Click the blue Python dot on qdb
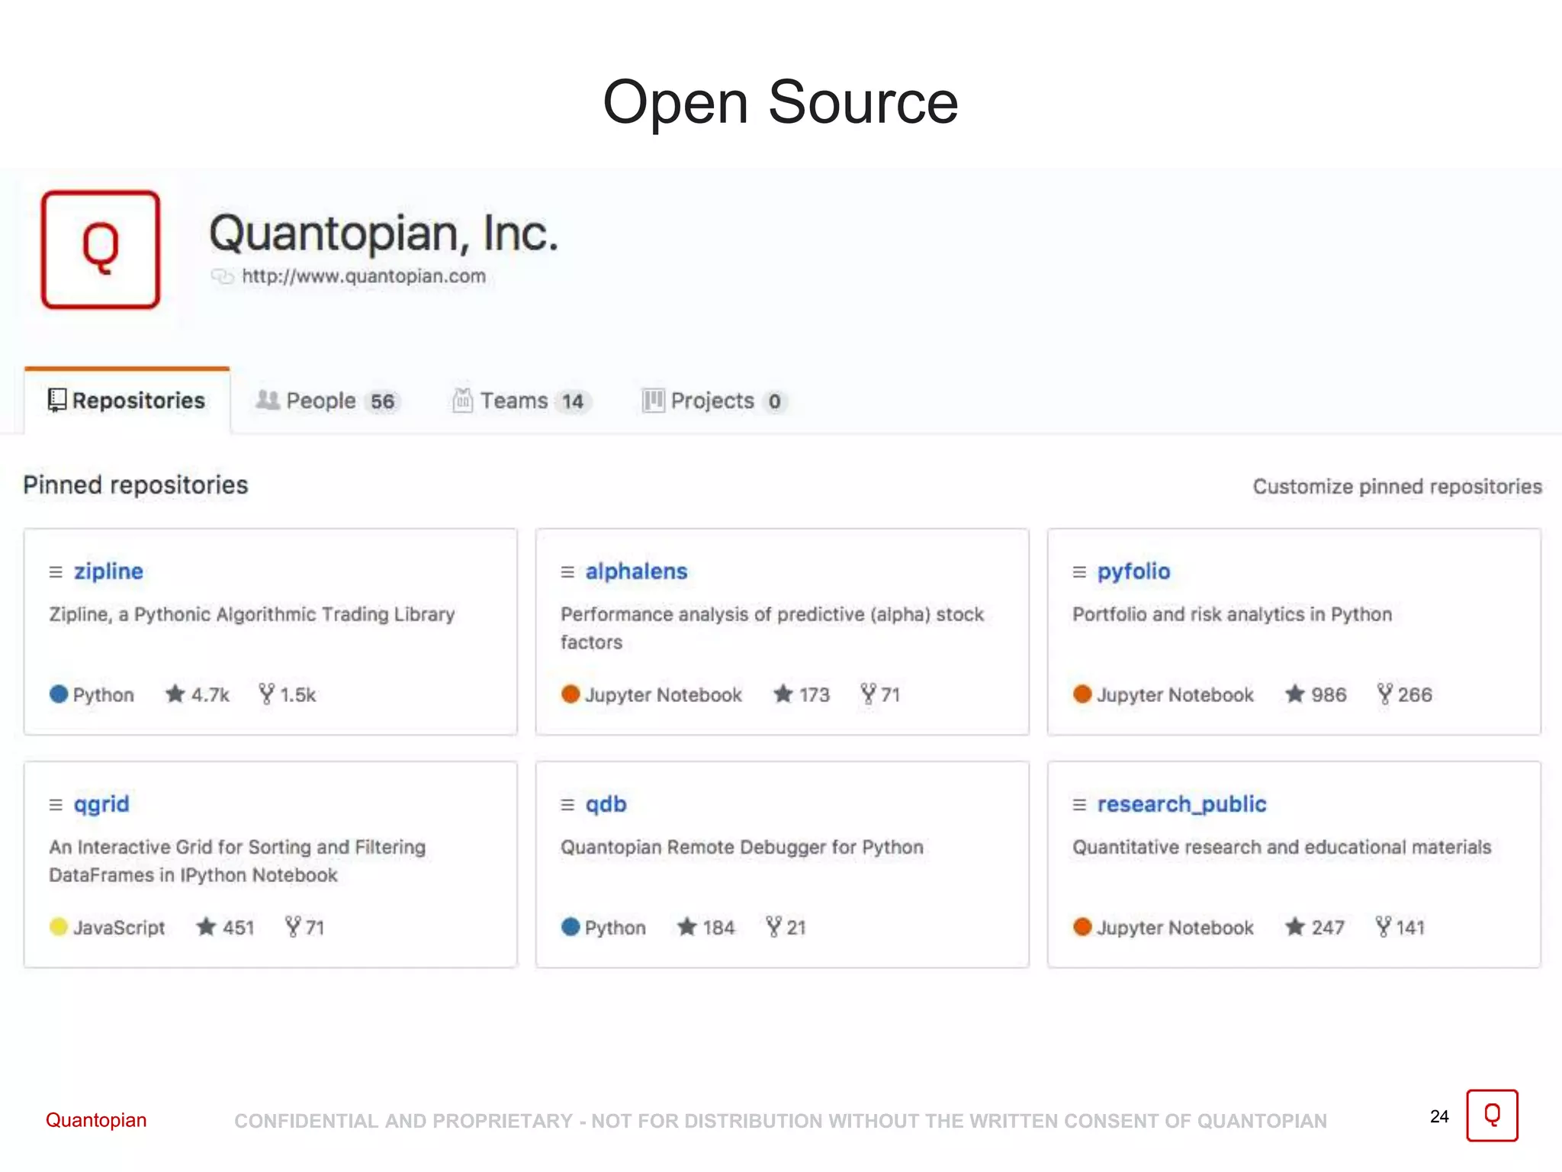This screenshot has height=1172, width=1562. tap(570, 926)
